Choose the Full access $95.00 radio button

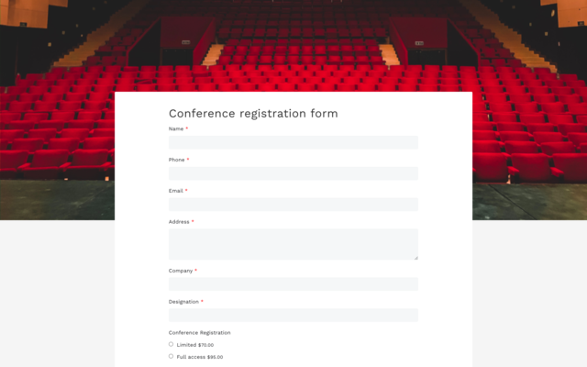[171, 356]
